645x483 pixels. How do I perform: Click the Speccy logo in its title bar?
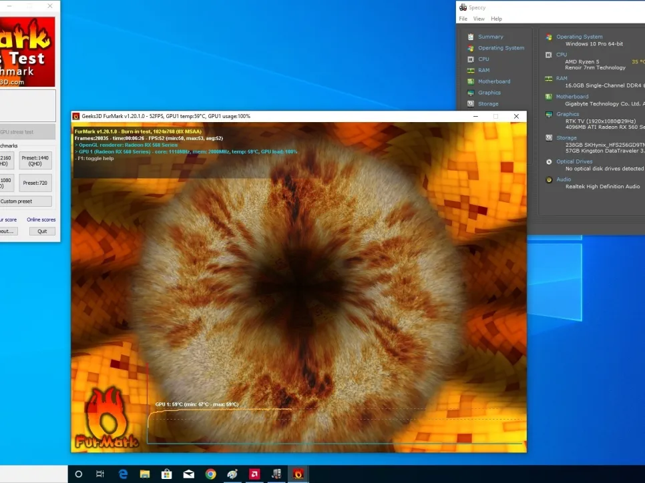point(463,7)
